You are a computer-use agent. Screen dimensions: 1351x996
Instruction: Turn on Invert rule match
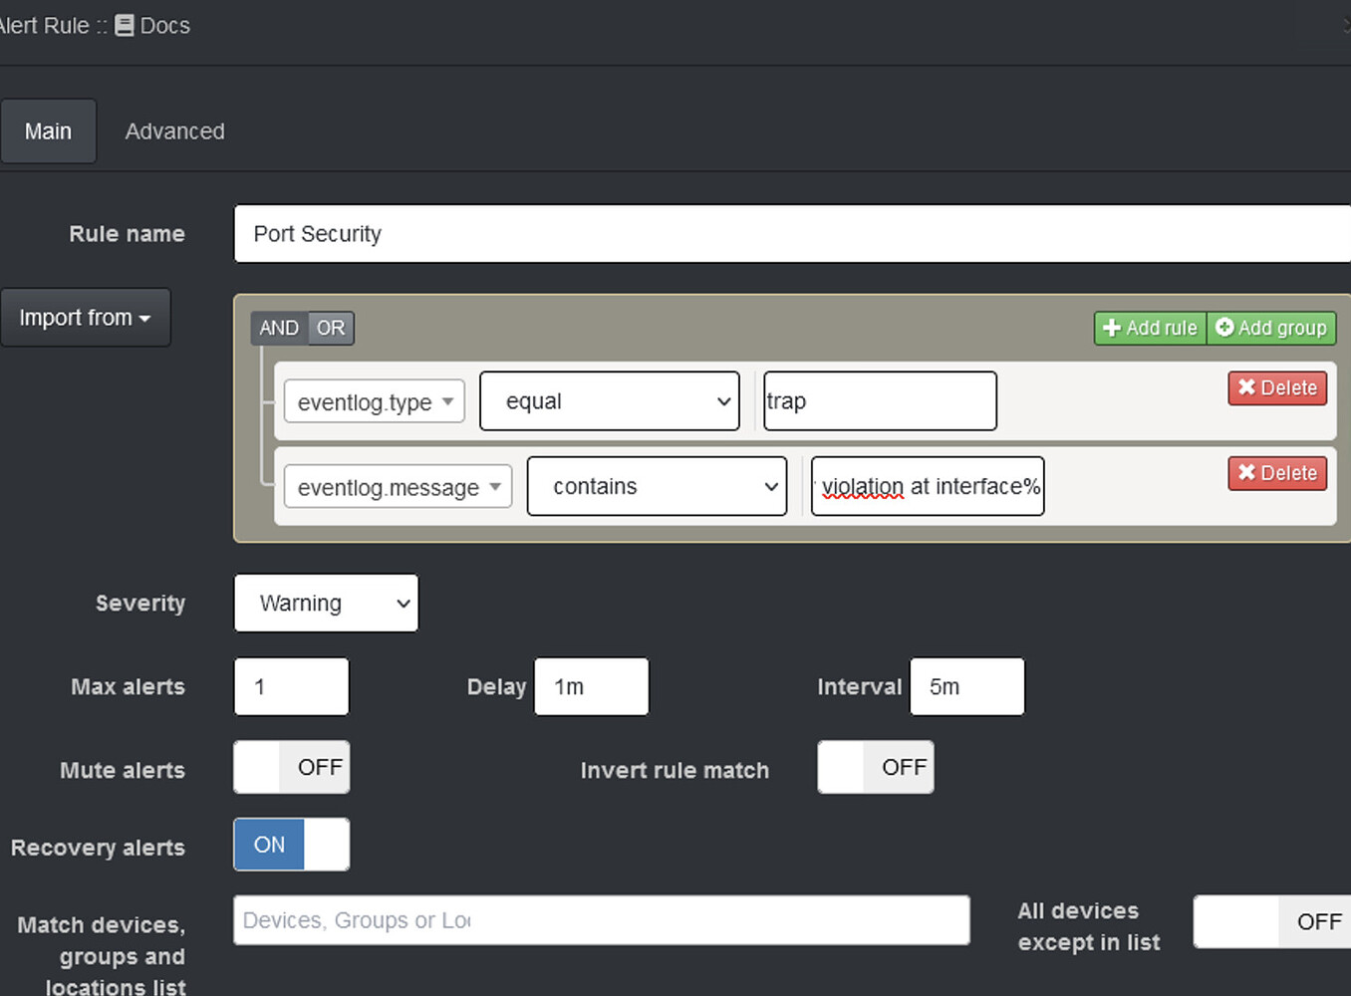[875, 767]
